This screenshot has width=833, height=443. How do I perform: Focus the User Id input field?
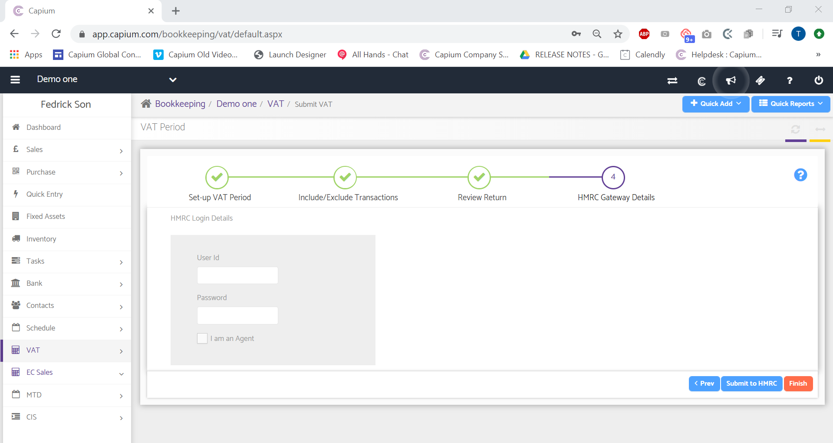point(237,275)
